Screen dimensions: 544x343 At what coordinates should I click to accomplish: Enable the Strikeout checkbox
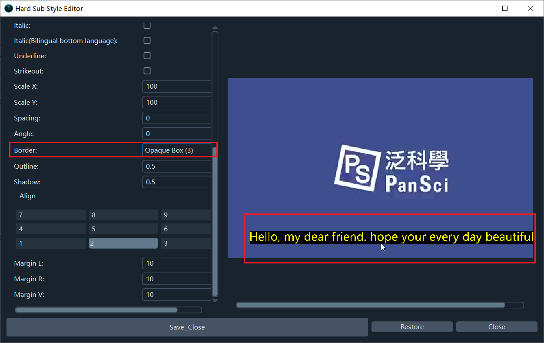pyautogui.click(x=147, y=71)
